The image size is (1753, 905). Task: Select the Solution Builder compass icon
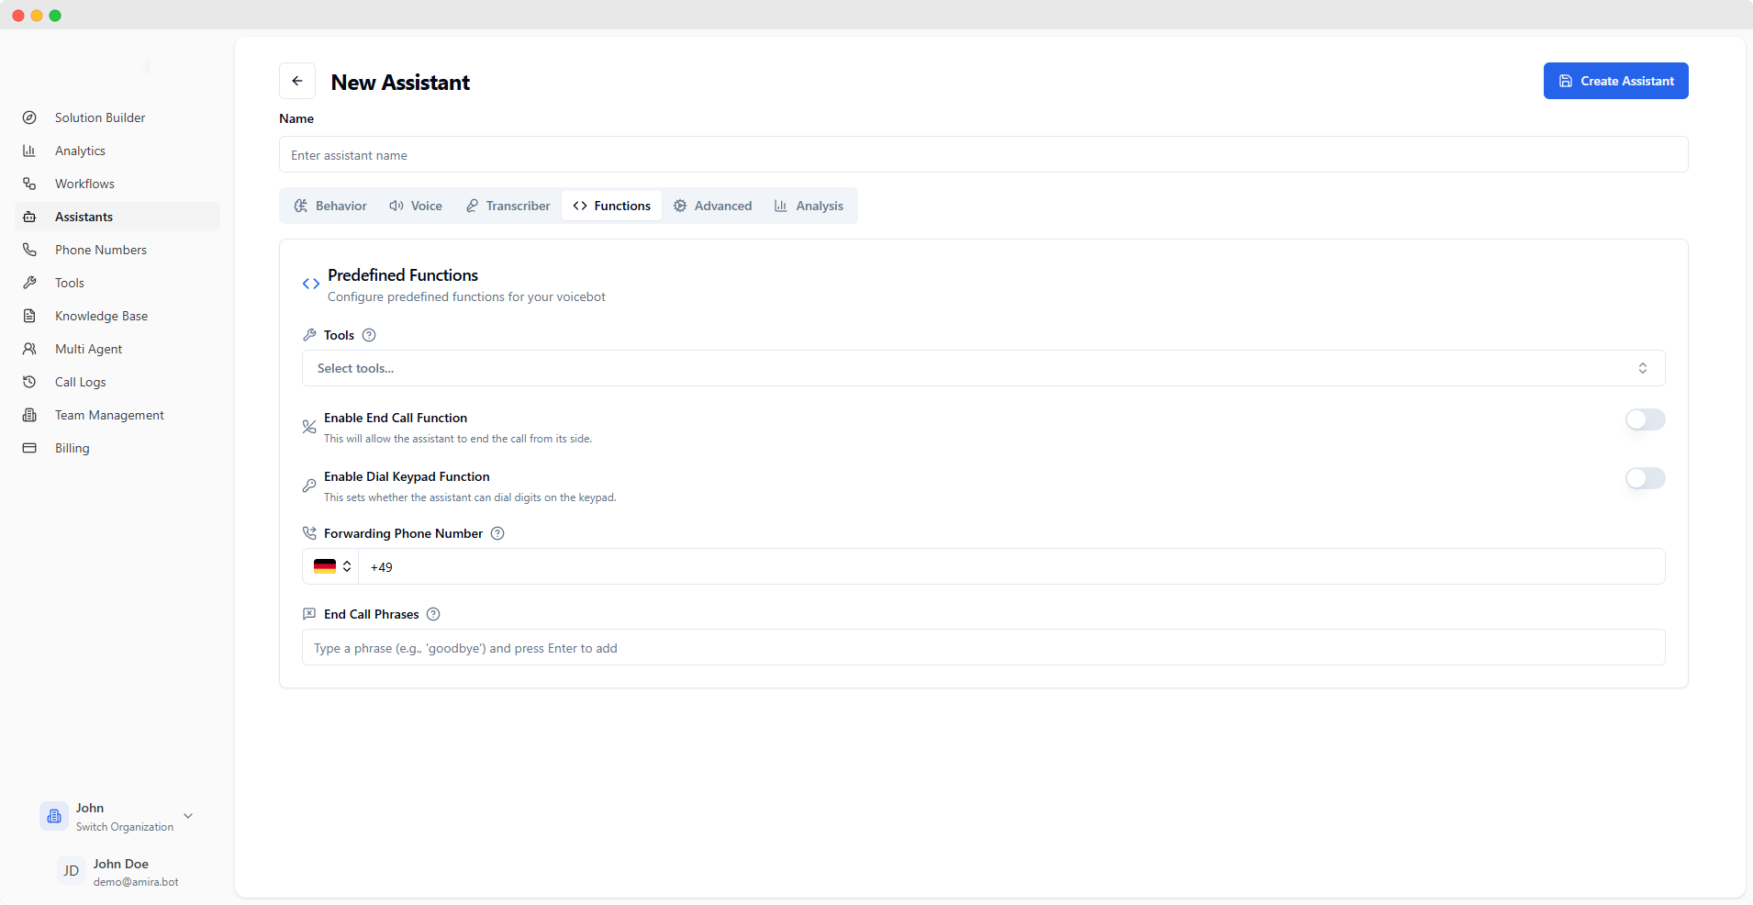(30, 117)
